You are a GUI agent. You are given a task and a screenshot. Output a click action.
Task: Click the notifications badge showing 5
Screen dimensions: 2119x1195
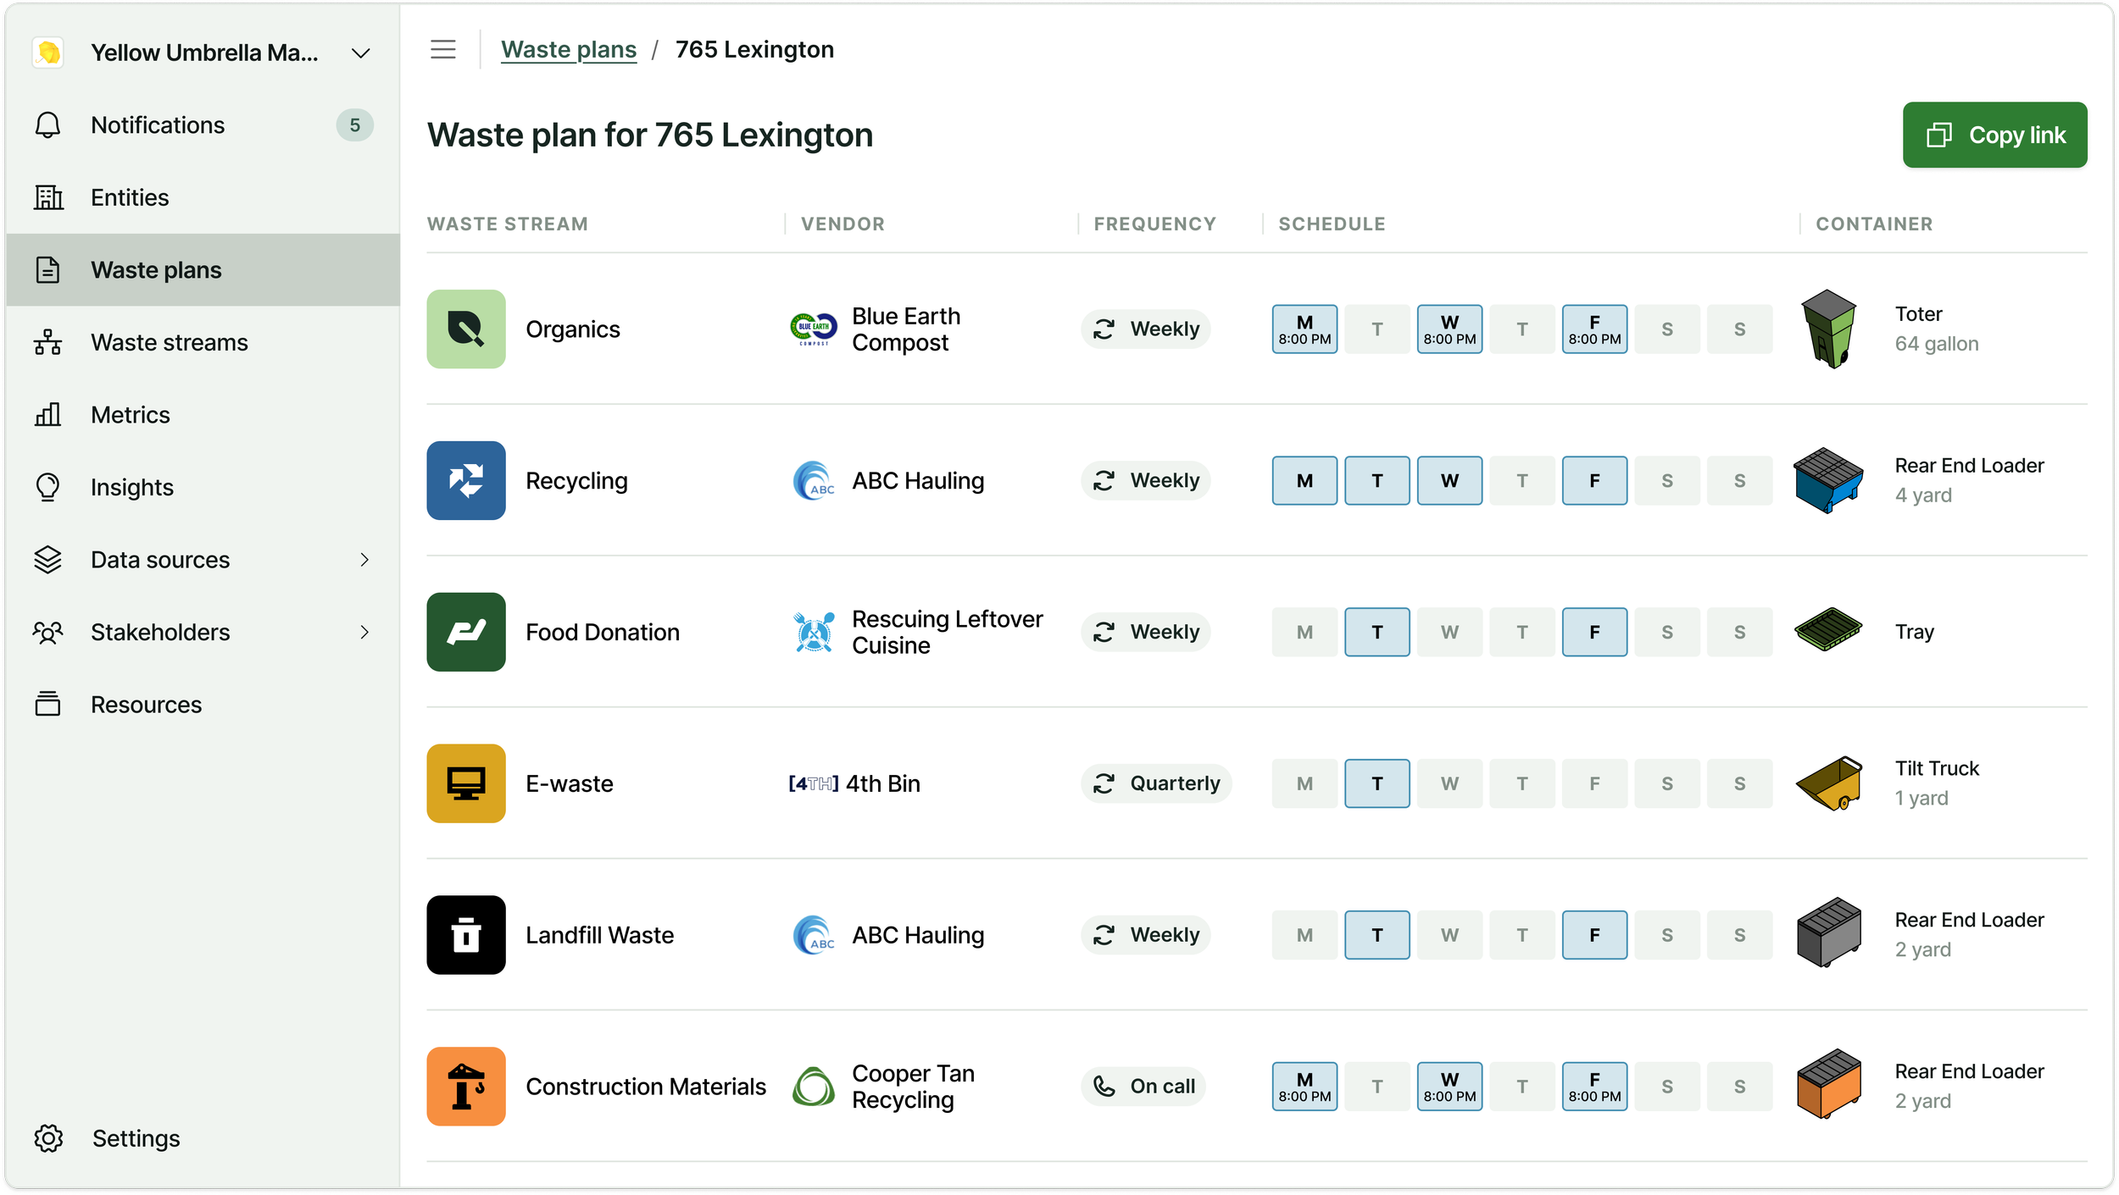[x=355, y=125]
